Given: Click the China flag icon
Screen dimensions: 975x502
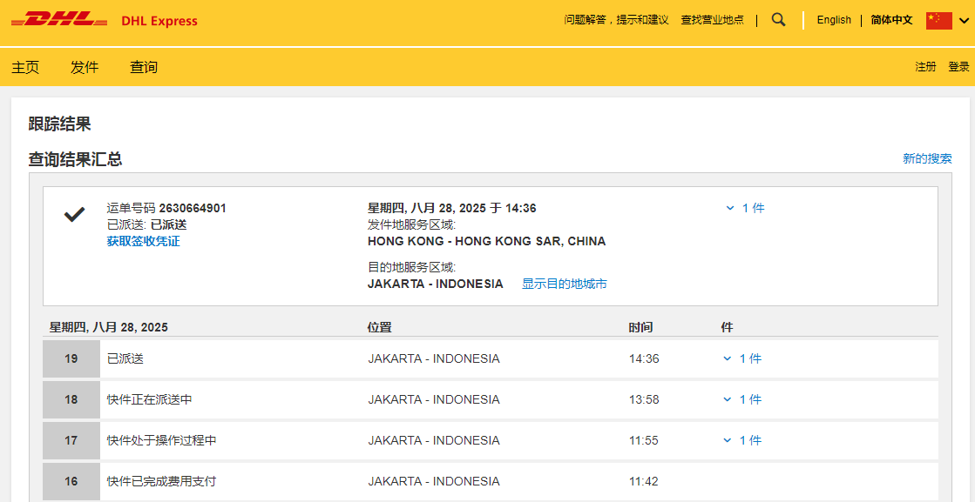Looking at the screenshot, I should [938, 20].
